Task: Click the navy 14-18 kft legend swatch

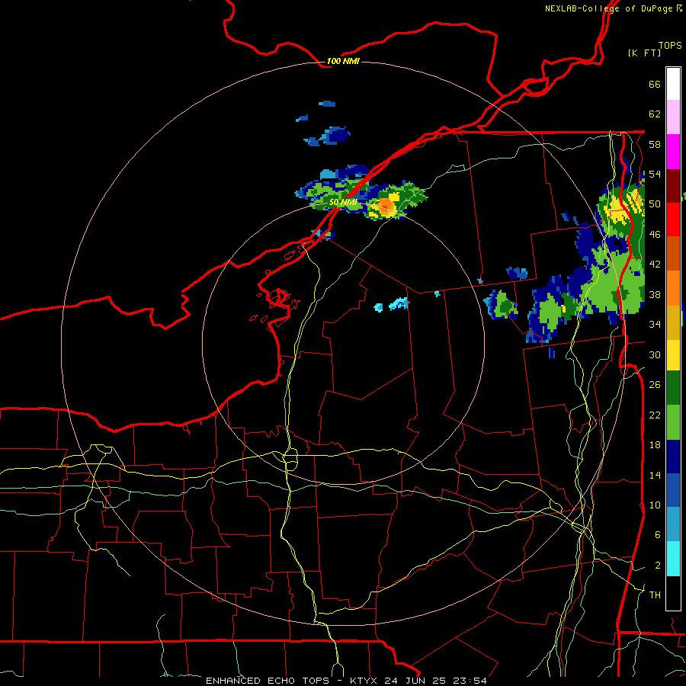Action: (673, 457)
